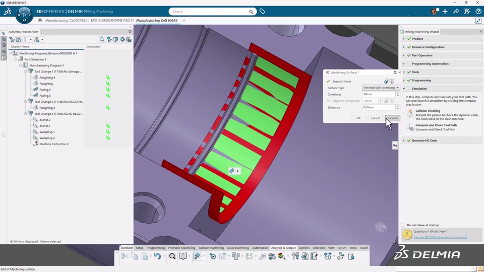
Task: Click the Tolerance 0,01mm input field
Action: click(379, 107)
